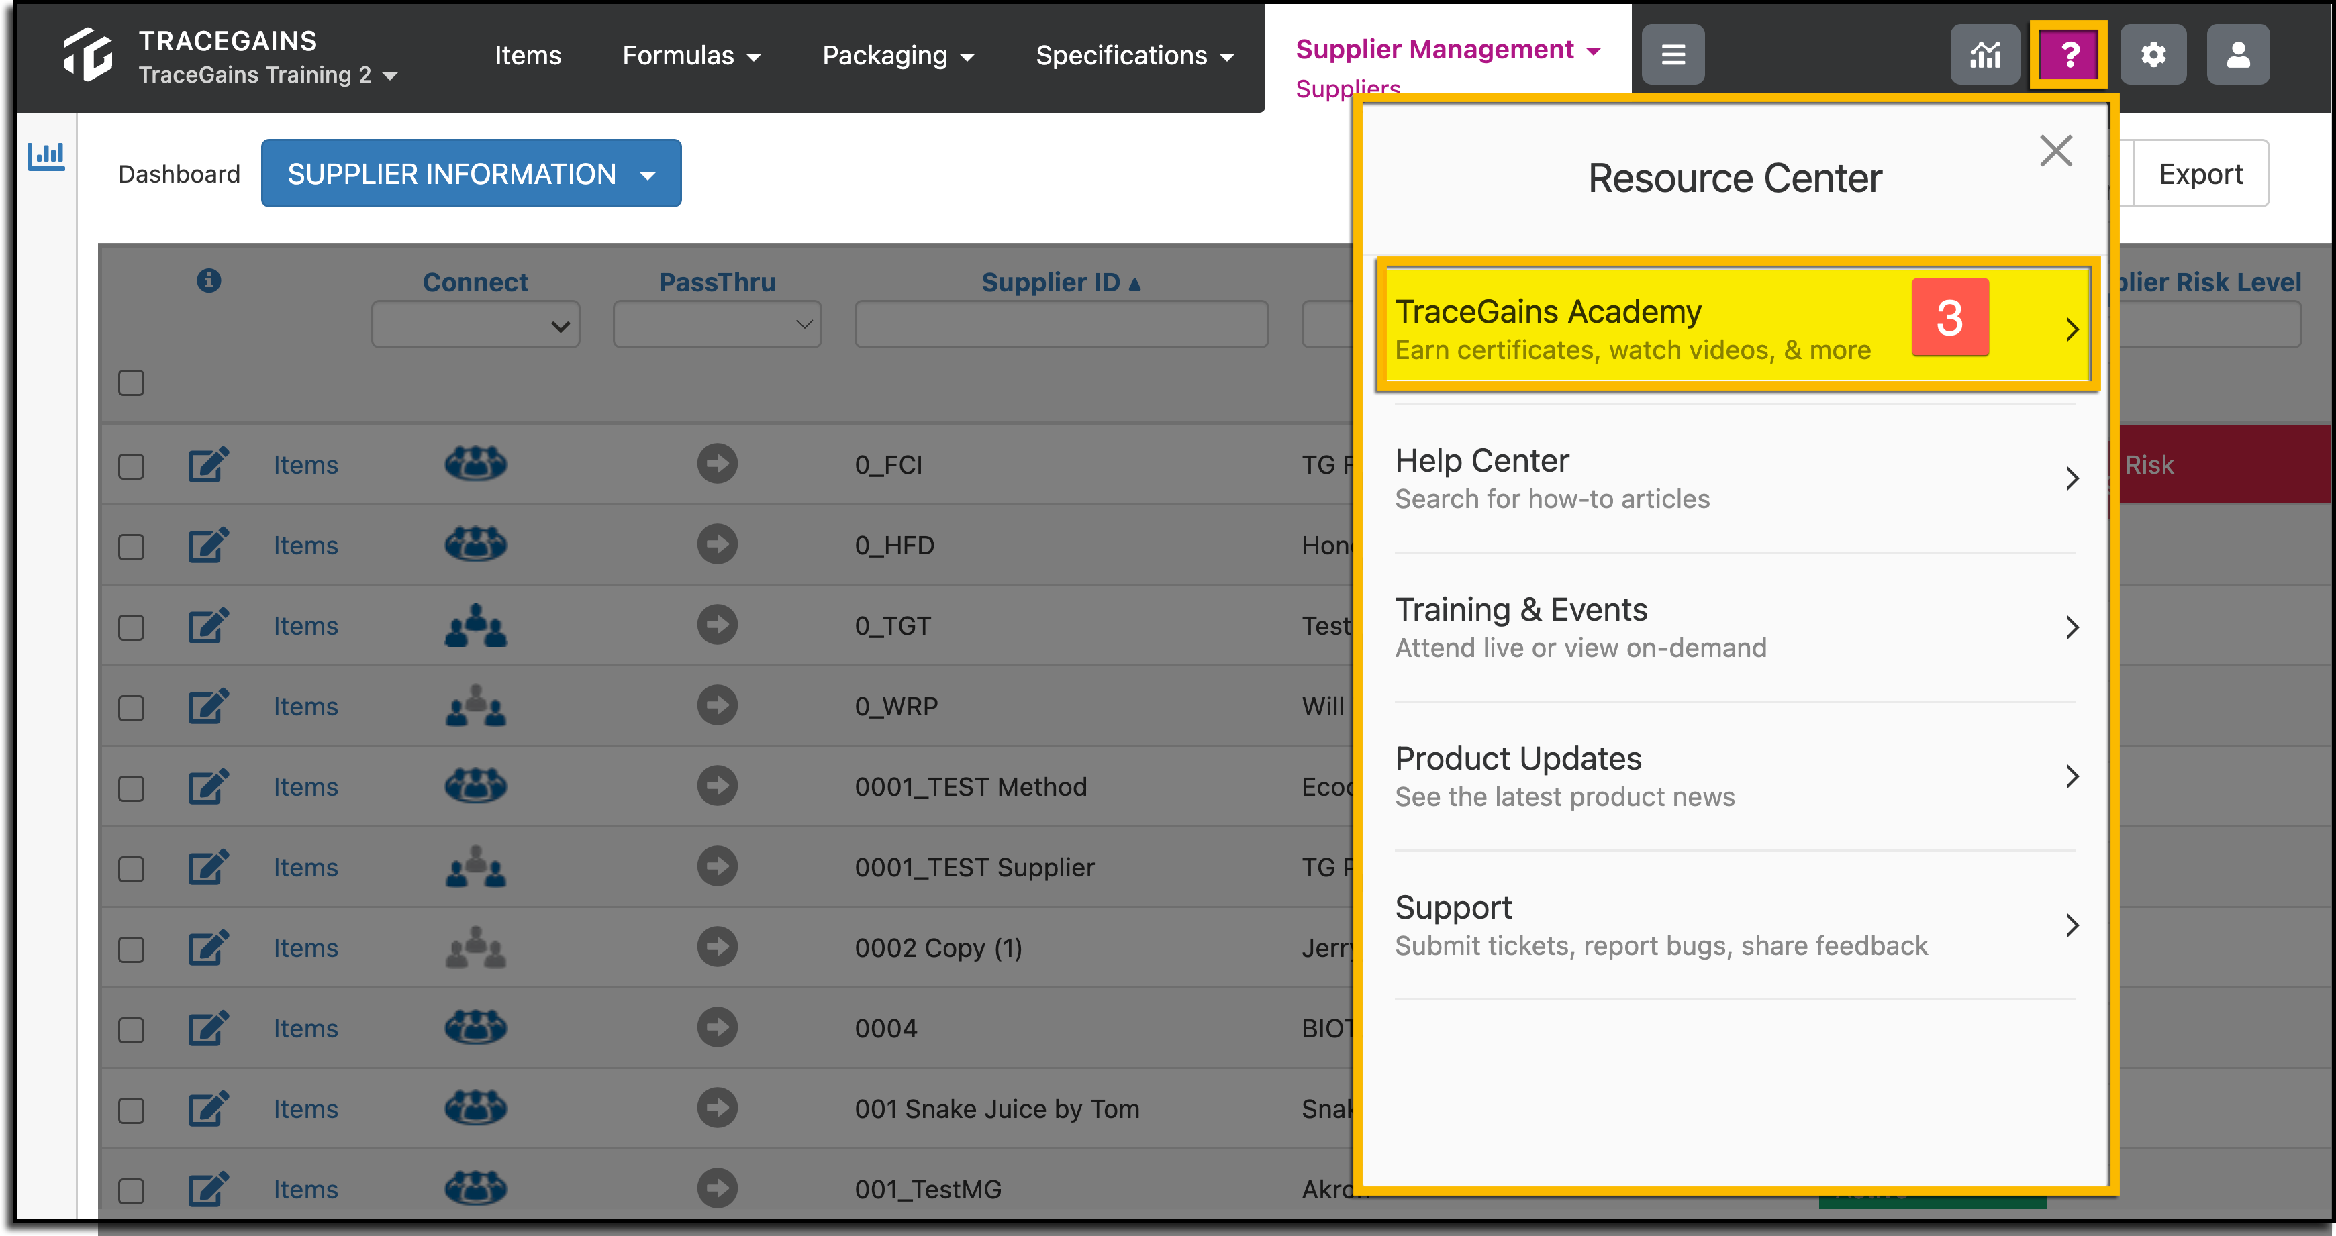Click the Export button
The width and height of the screenshot is (2336, 1236).
pos(2201,173)
